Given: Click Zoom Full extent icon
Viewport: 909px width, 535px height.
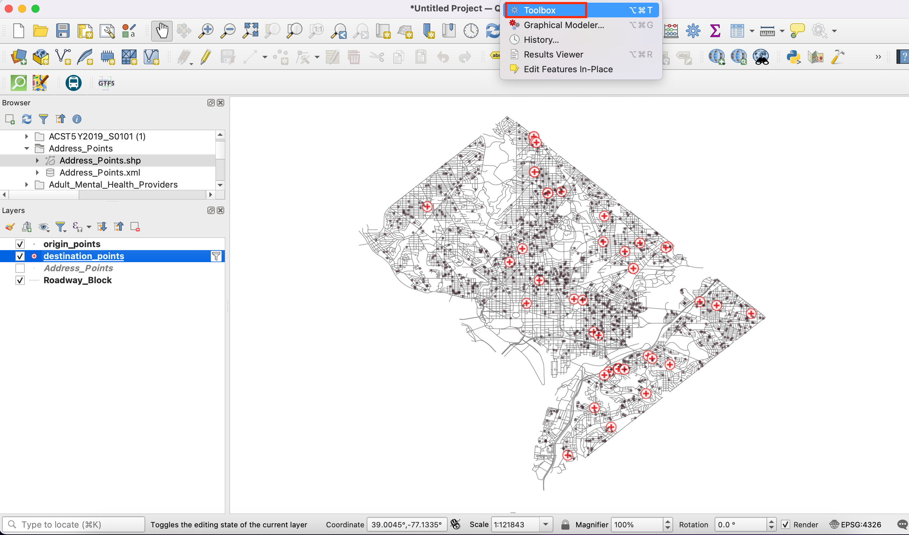Looking at the screenshot, I should [250, 31].
